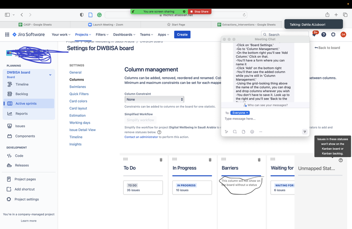Open the more options ellipsis in Meeting Chat
Viewport: 352px width, 229px height.
pos(261,132)
